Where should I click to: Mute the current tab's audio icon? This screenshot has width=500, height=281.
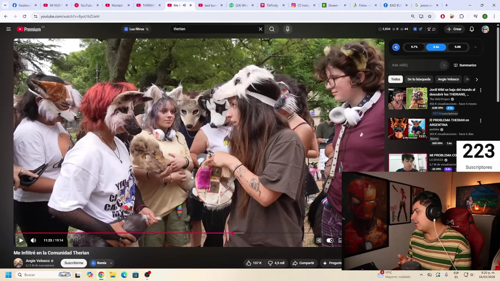click(184, 5)
